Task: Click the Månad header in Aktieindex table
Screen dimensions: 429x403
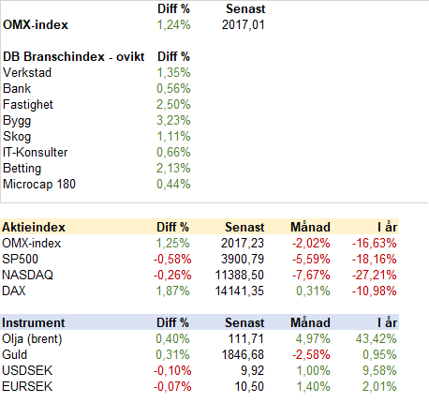Action: pos(310,227)
